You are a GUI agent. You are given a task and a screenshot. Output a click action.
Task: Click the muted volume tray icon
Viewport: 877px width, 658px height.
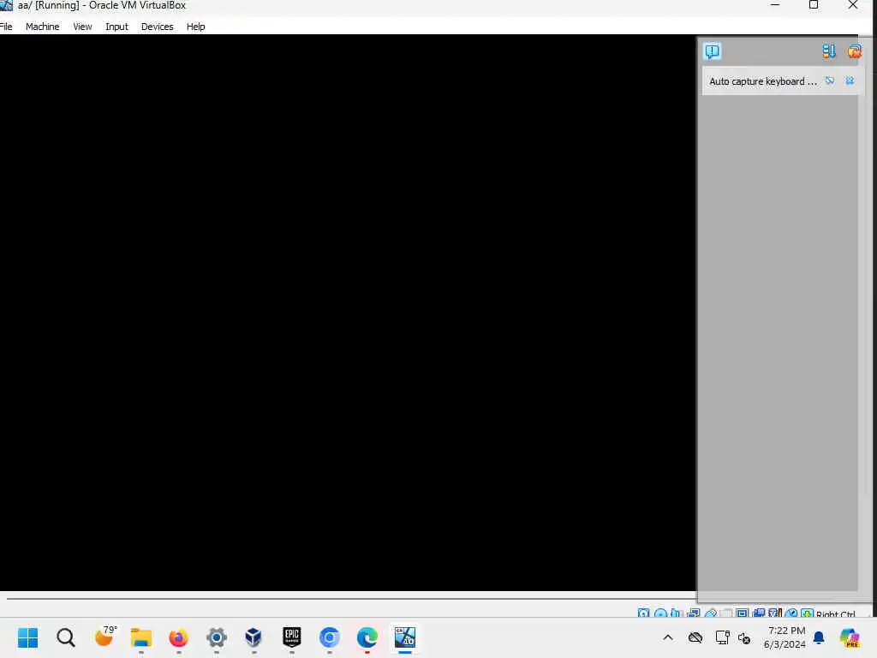point(744,637)
